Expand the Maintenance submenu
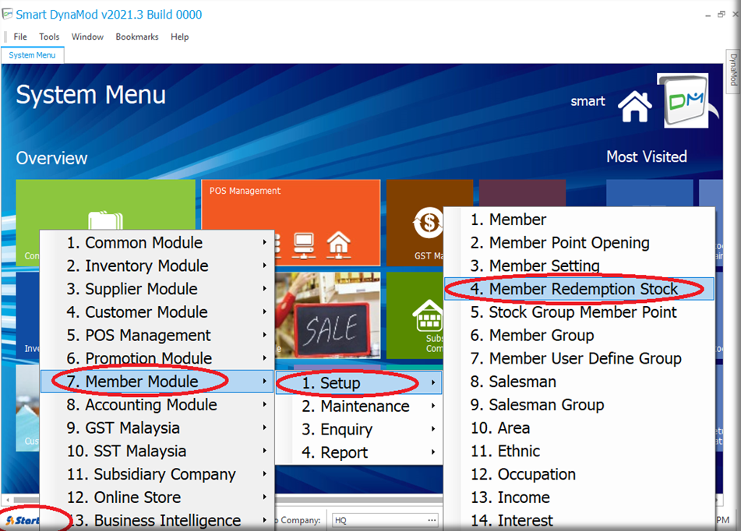 coord(365,406)
